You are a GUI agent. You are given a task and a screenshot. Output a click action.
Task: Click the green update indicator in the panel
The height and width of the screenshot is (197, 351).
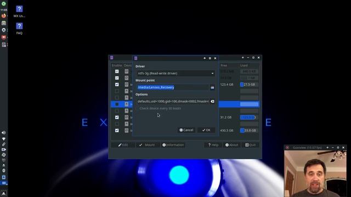click(4, 4)
